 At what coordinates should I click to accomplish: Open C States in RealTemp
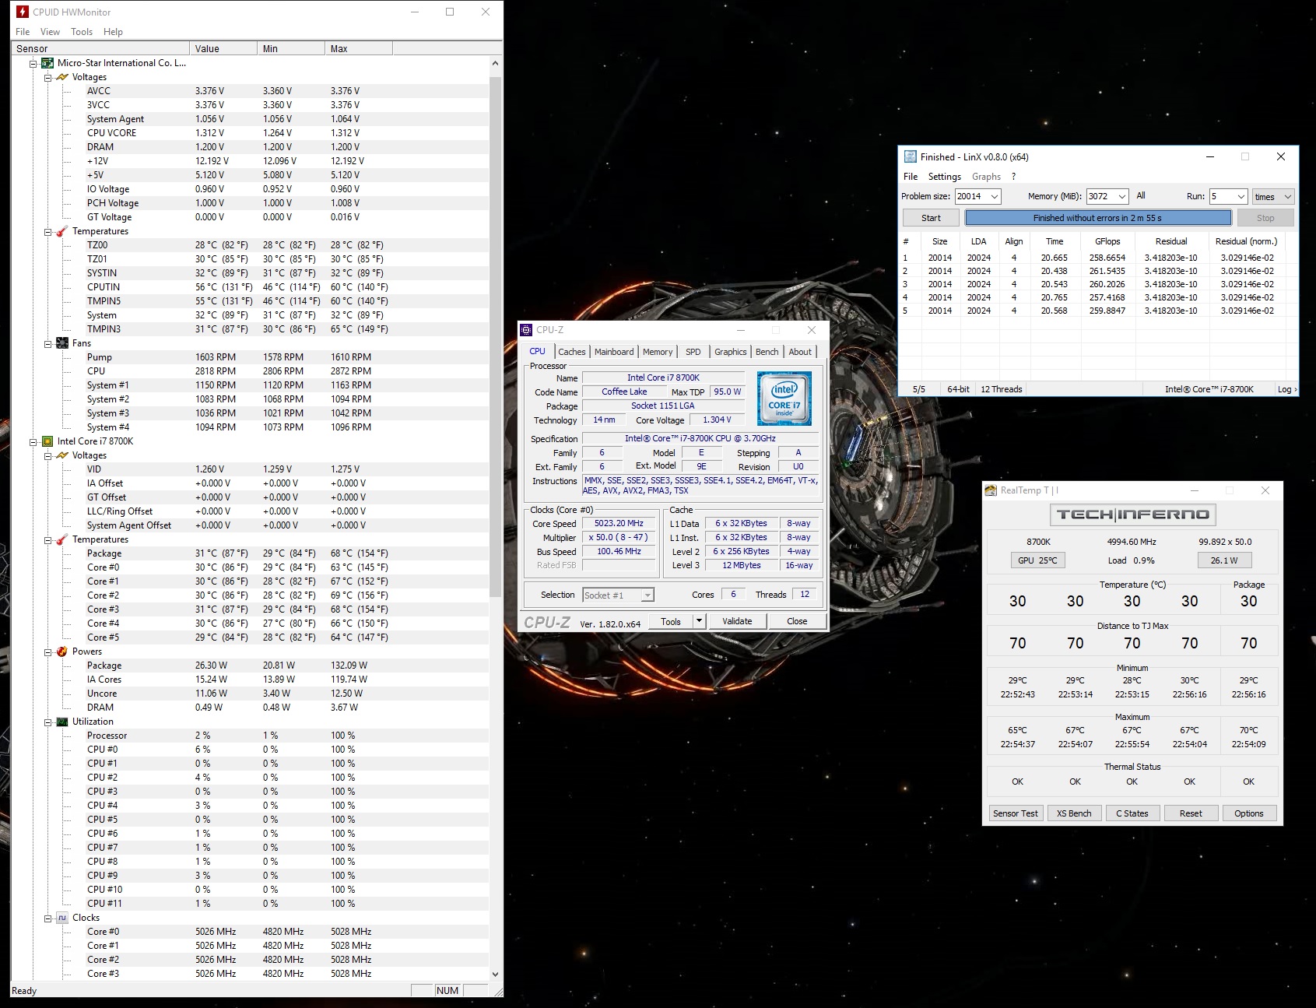tap(1132, 813)
